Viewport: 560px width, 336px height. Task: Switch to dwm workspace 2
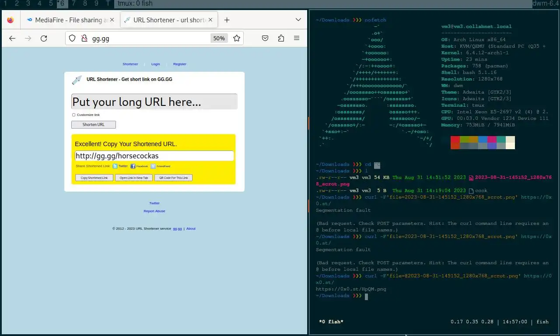coord(17,3)
